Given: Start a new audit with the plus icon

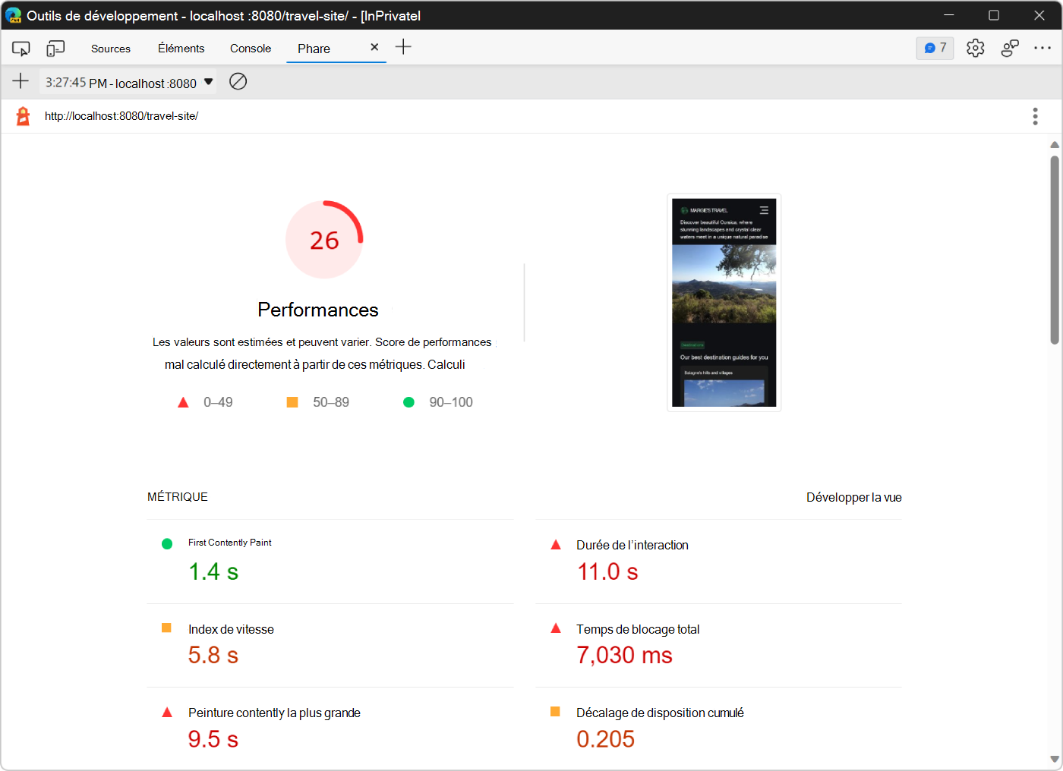Looking at the screenshot, I should (20, 81).
